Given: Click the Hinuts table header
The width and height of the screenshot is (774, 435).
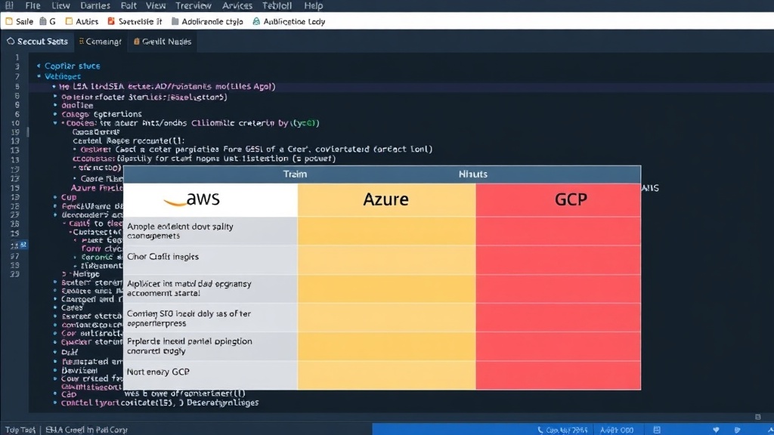Looking at the screenshot, I should [x=473, y=174].
